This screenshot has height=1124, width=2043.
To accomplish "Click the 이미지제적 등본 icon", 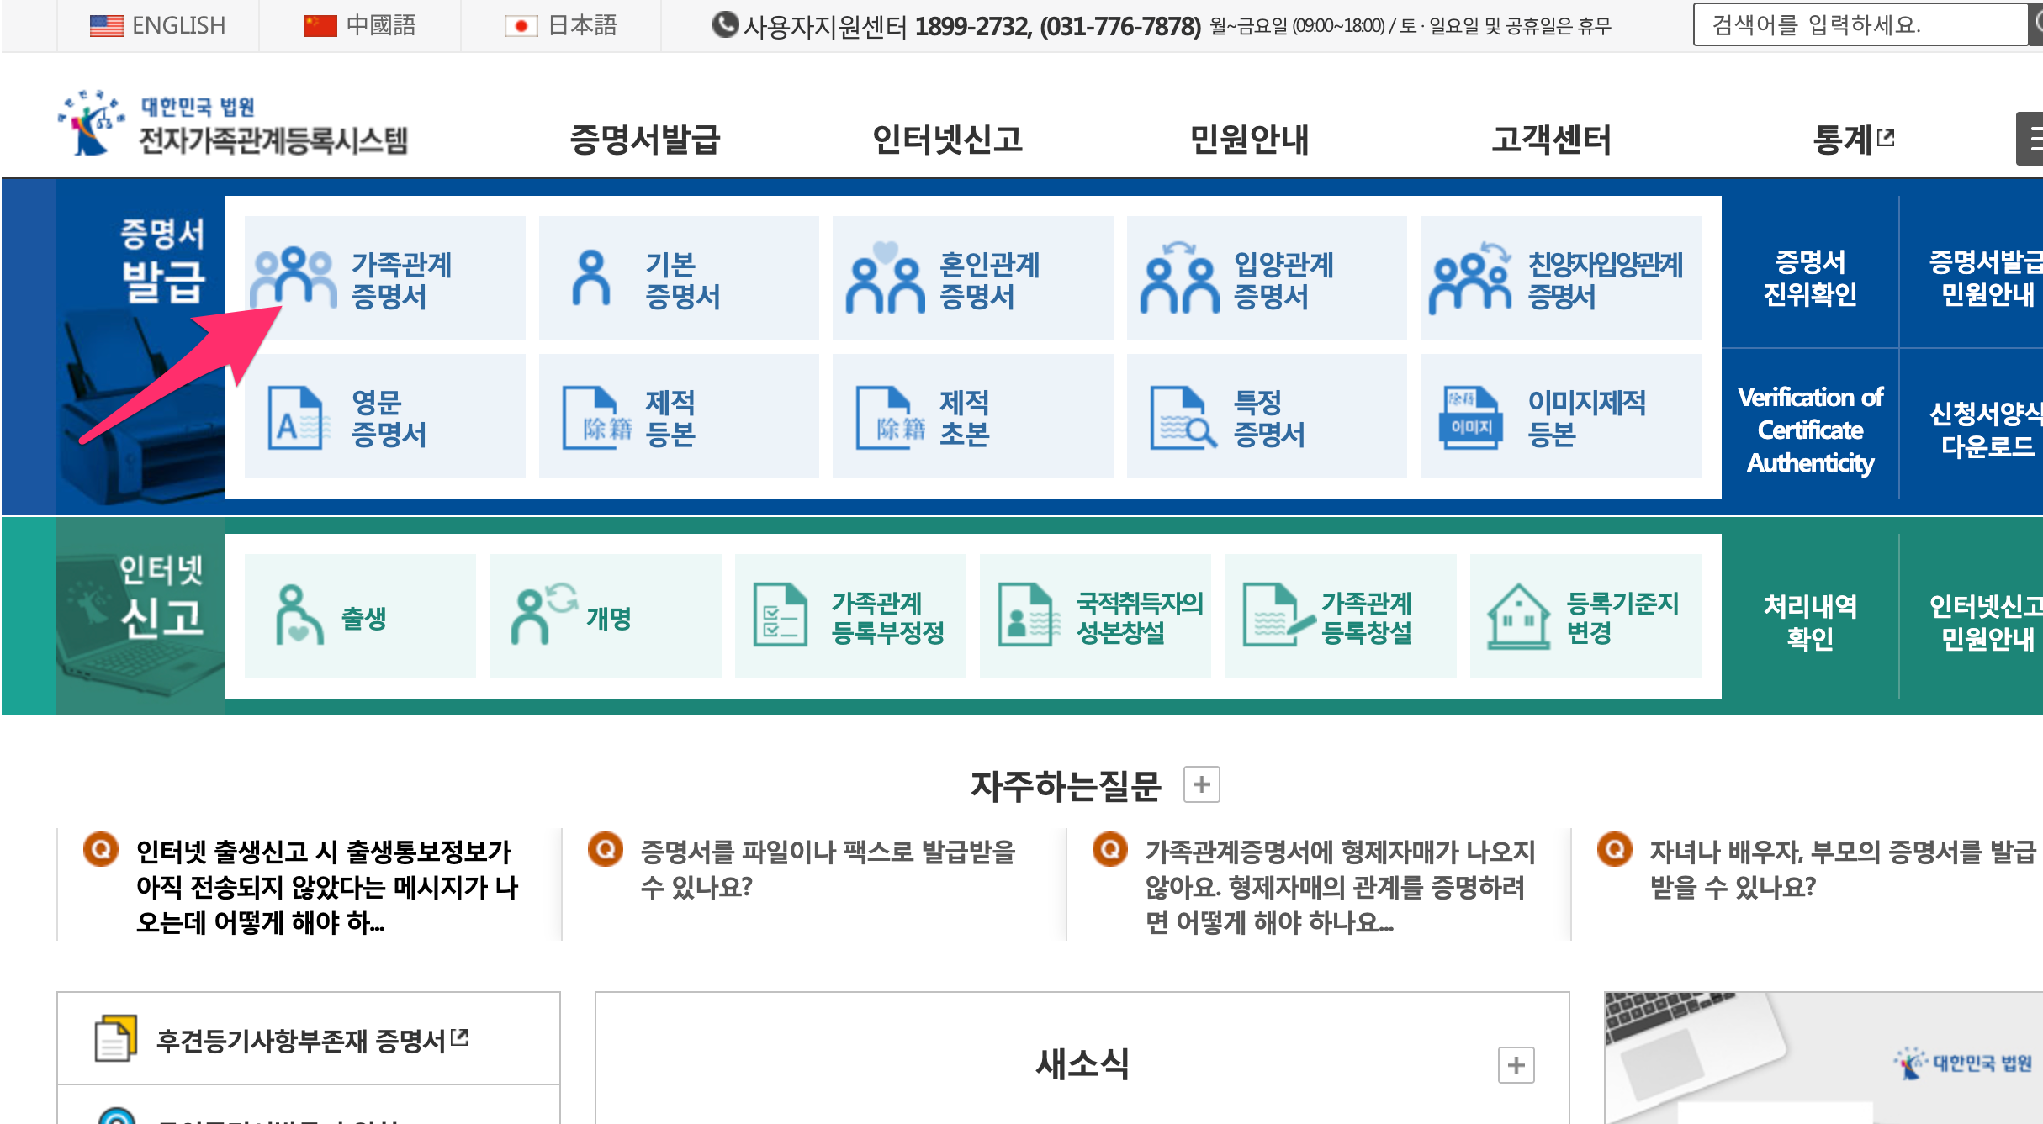I will point(1471,418).
